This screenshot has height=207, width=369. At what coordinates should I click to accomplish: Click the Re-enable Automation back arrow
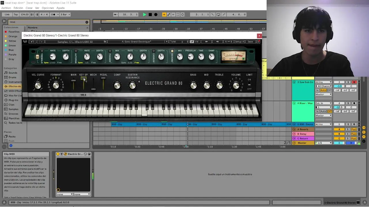(x=173, y=14)
